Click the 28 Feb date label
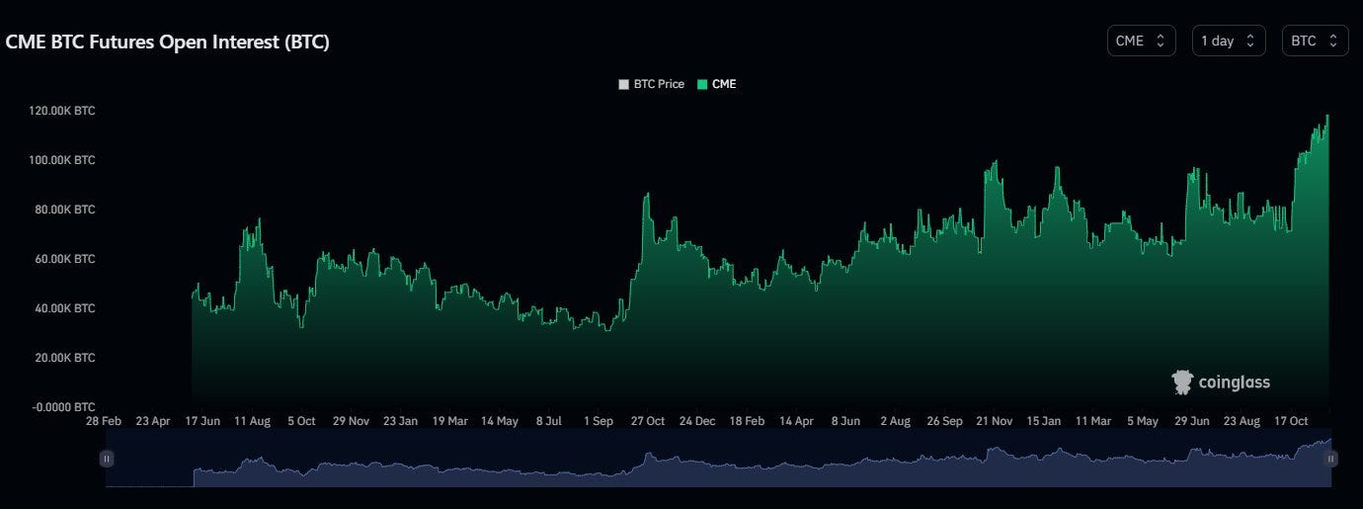Viewport: 1363px width, 509px height. click(104, 421)
